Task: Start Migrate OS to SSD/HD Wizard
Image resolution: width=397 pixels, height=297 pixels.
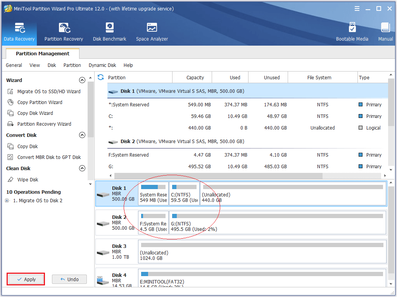Action: point(49,92)
